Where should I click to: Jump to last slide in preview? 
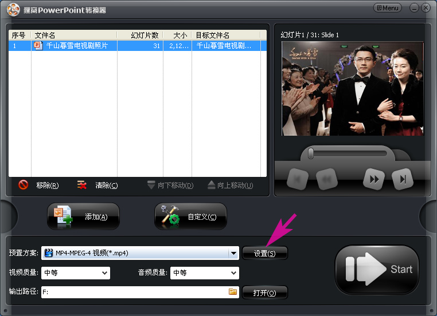point(403,179)
